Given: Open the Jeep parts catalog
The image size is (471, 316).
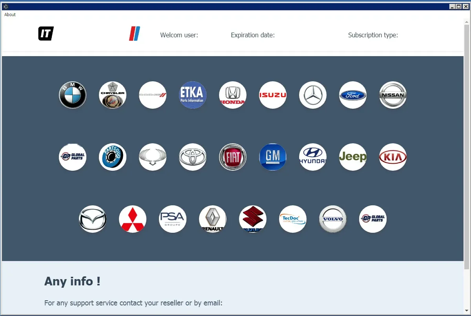Looking at the screenshot, I should coord(353,157).
